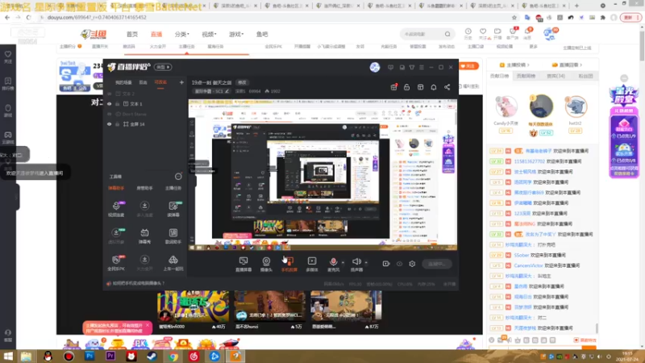Expand the 直播回看 link in right panel

(x=568, y=65)
